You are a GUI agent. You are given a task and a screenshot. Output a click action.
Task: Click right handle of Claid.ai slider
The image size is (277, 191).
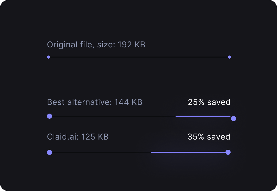click(228, 152)
